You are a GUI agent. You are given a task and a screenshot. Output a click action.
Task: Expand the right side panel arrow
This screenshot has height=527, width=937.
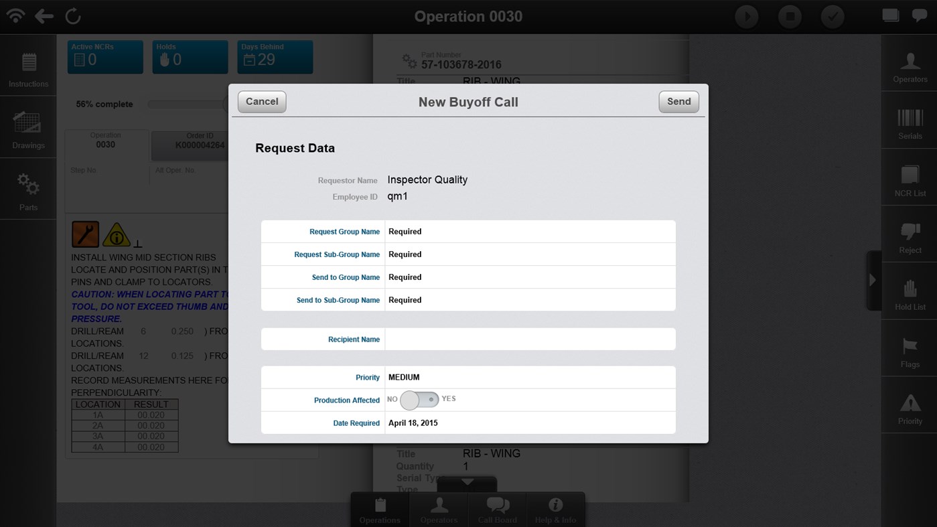click(x=873, y=280)
